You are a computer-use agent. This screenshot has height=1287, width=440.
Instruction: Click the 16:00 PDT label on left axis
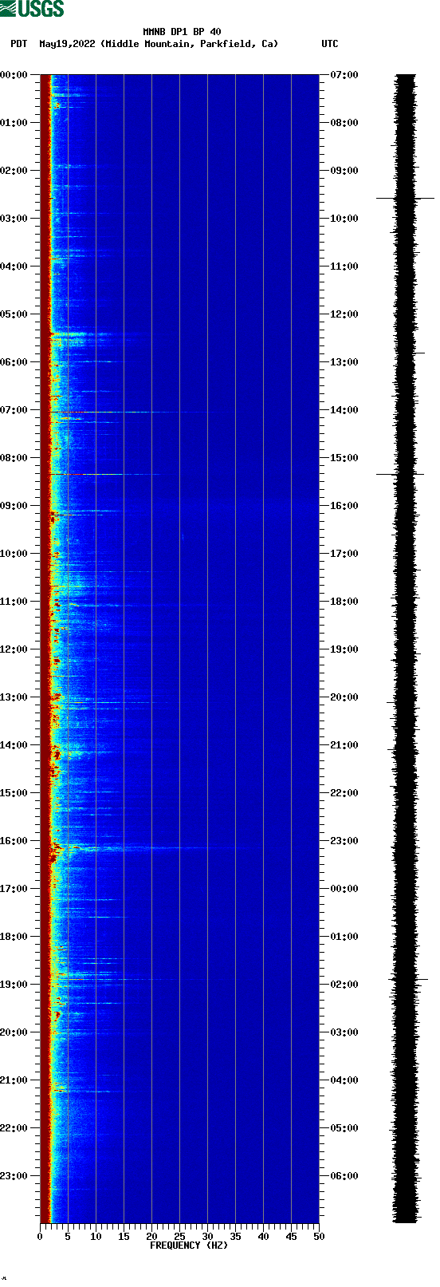click(14, 841)
